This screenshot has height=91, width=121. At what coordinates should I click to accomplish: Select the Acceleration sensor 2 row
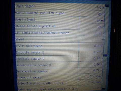tap(59, 65)
